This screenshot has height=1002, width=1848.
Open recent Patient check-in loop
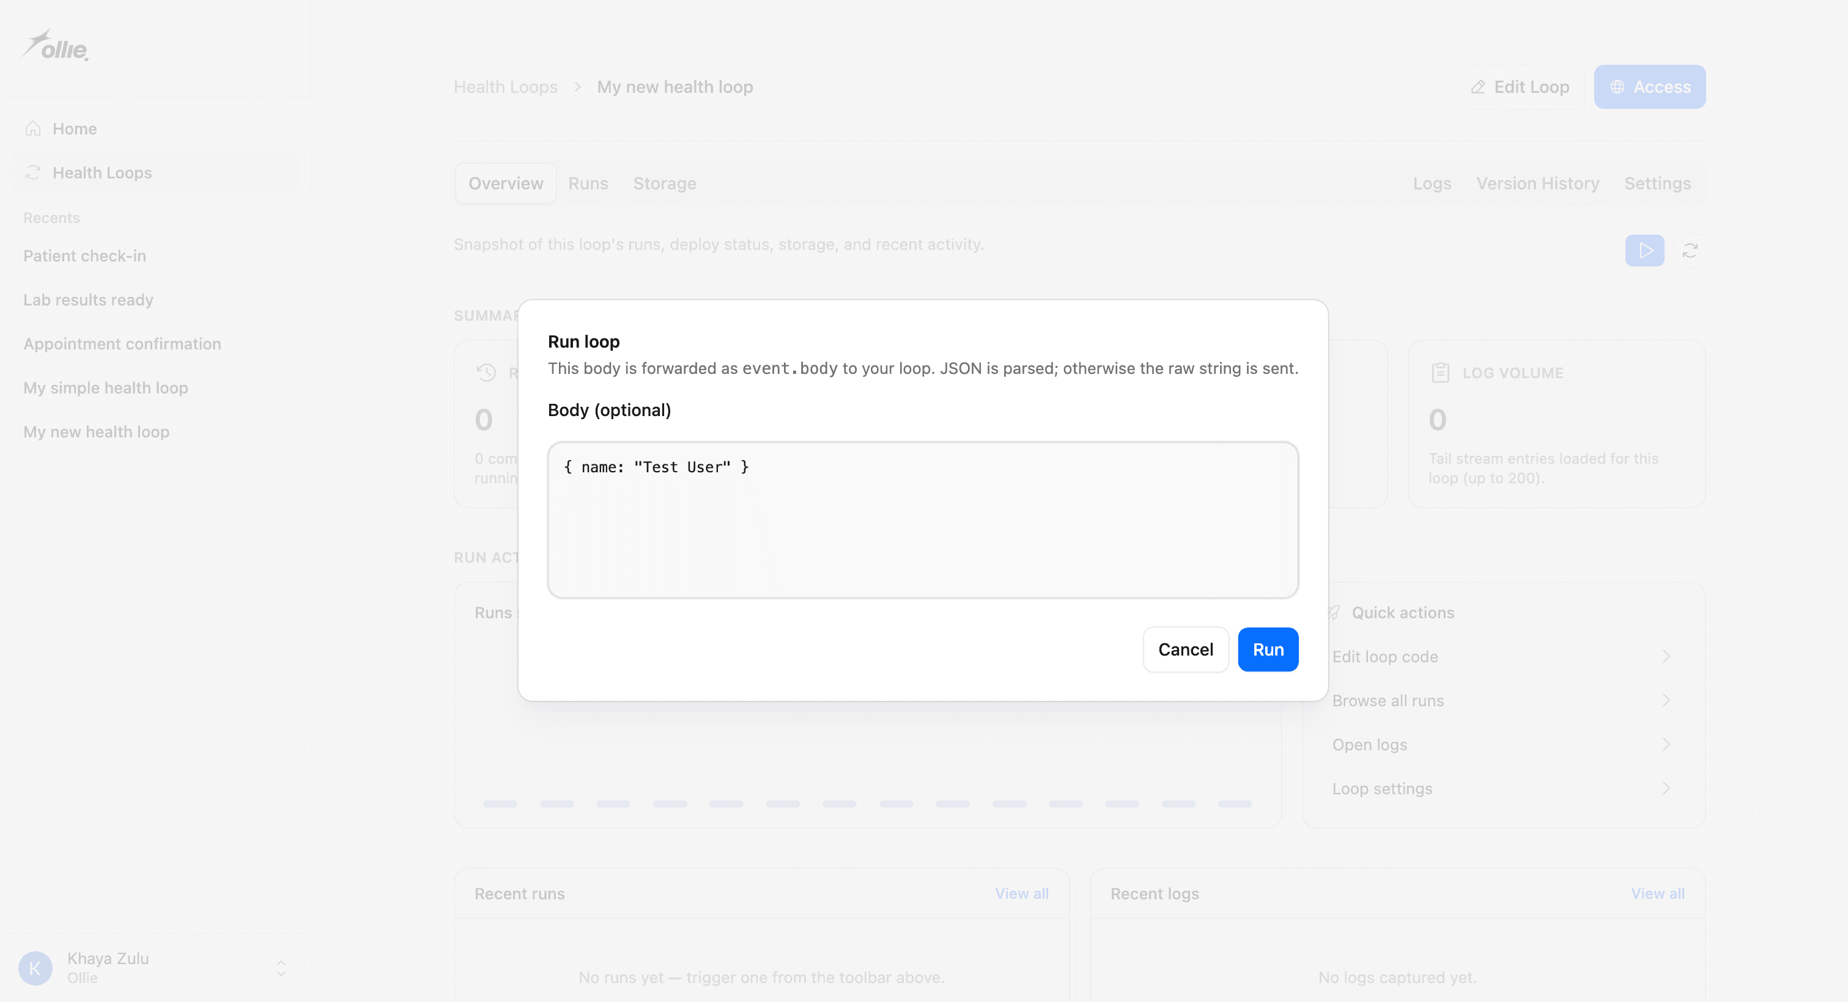point(84,256)
